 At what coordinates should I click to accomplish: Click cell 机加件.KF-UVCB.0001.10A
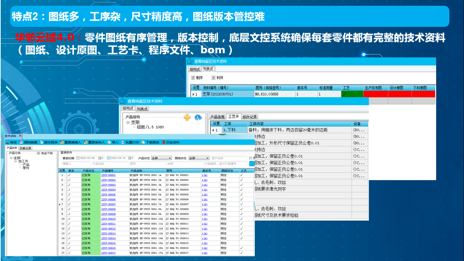tap(147, 219)
